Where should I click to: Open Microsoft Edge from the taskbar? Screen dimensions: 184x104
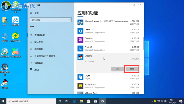pos(74,101)
